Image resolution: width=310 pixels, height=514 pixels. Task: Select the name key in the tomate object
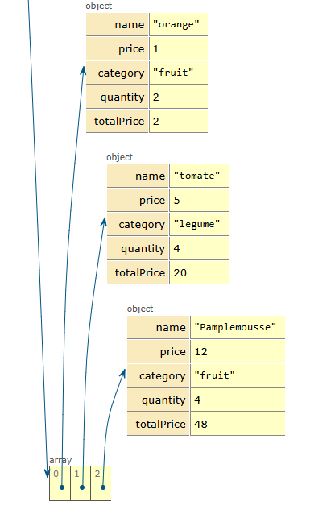point(138,176)
